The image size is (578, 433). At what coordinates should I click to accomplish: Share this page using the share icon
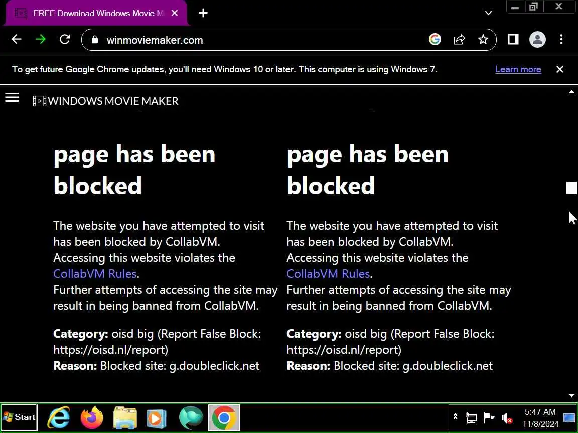(x=459, y=40)
